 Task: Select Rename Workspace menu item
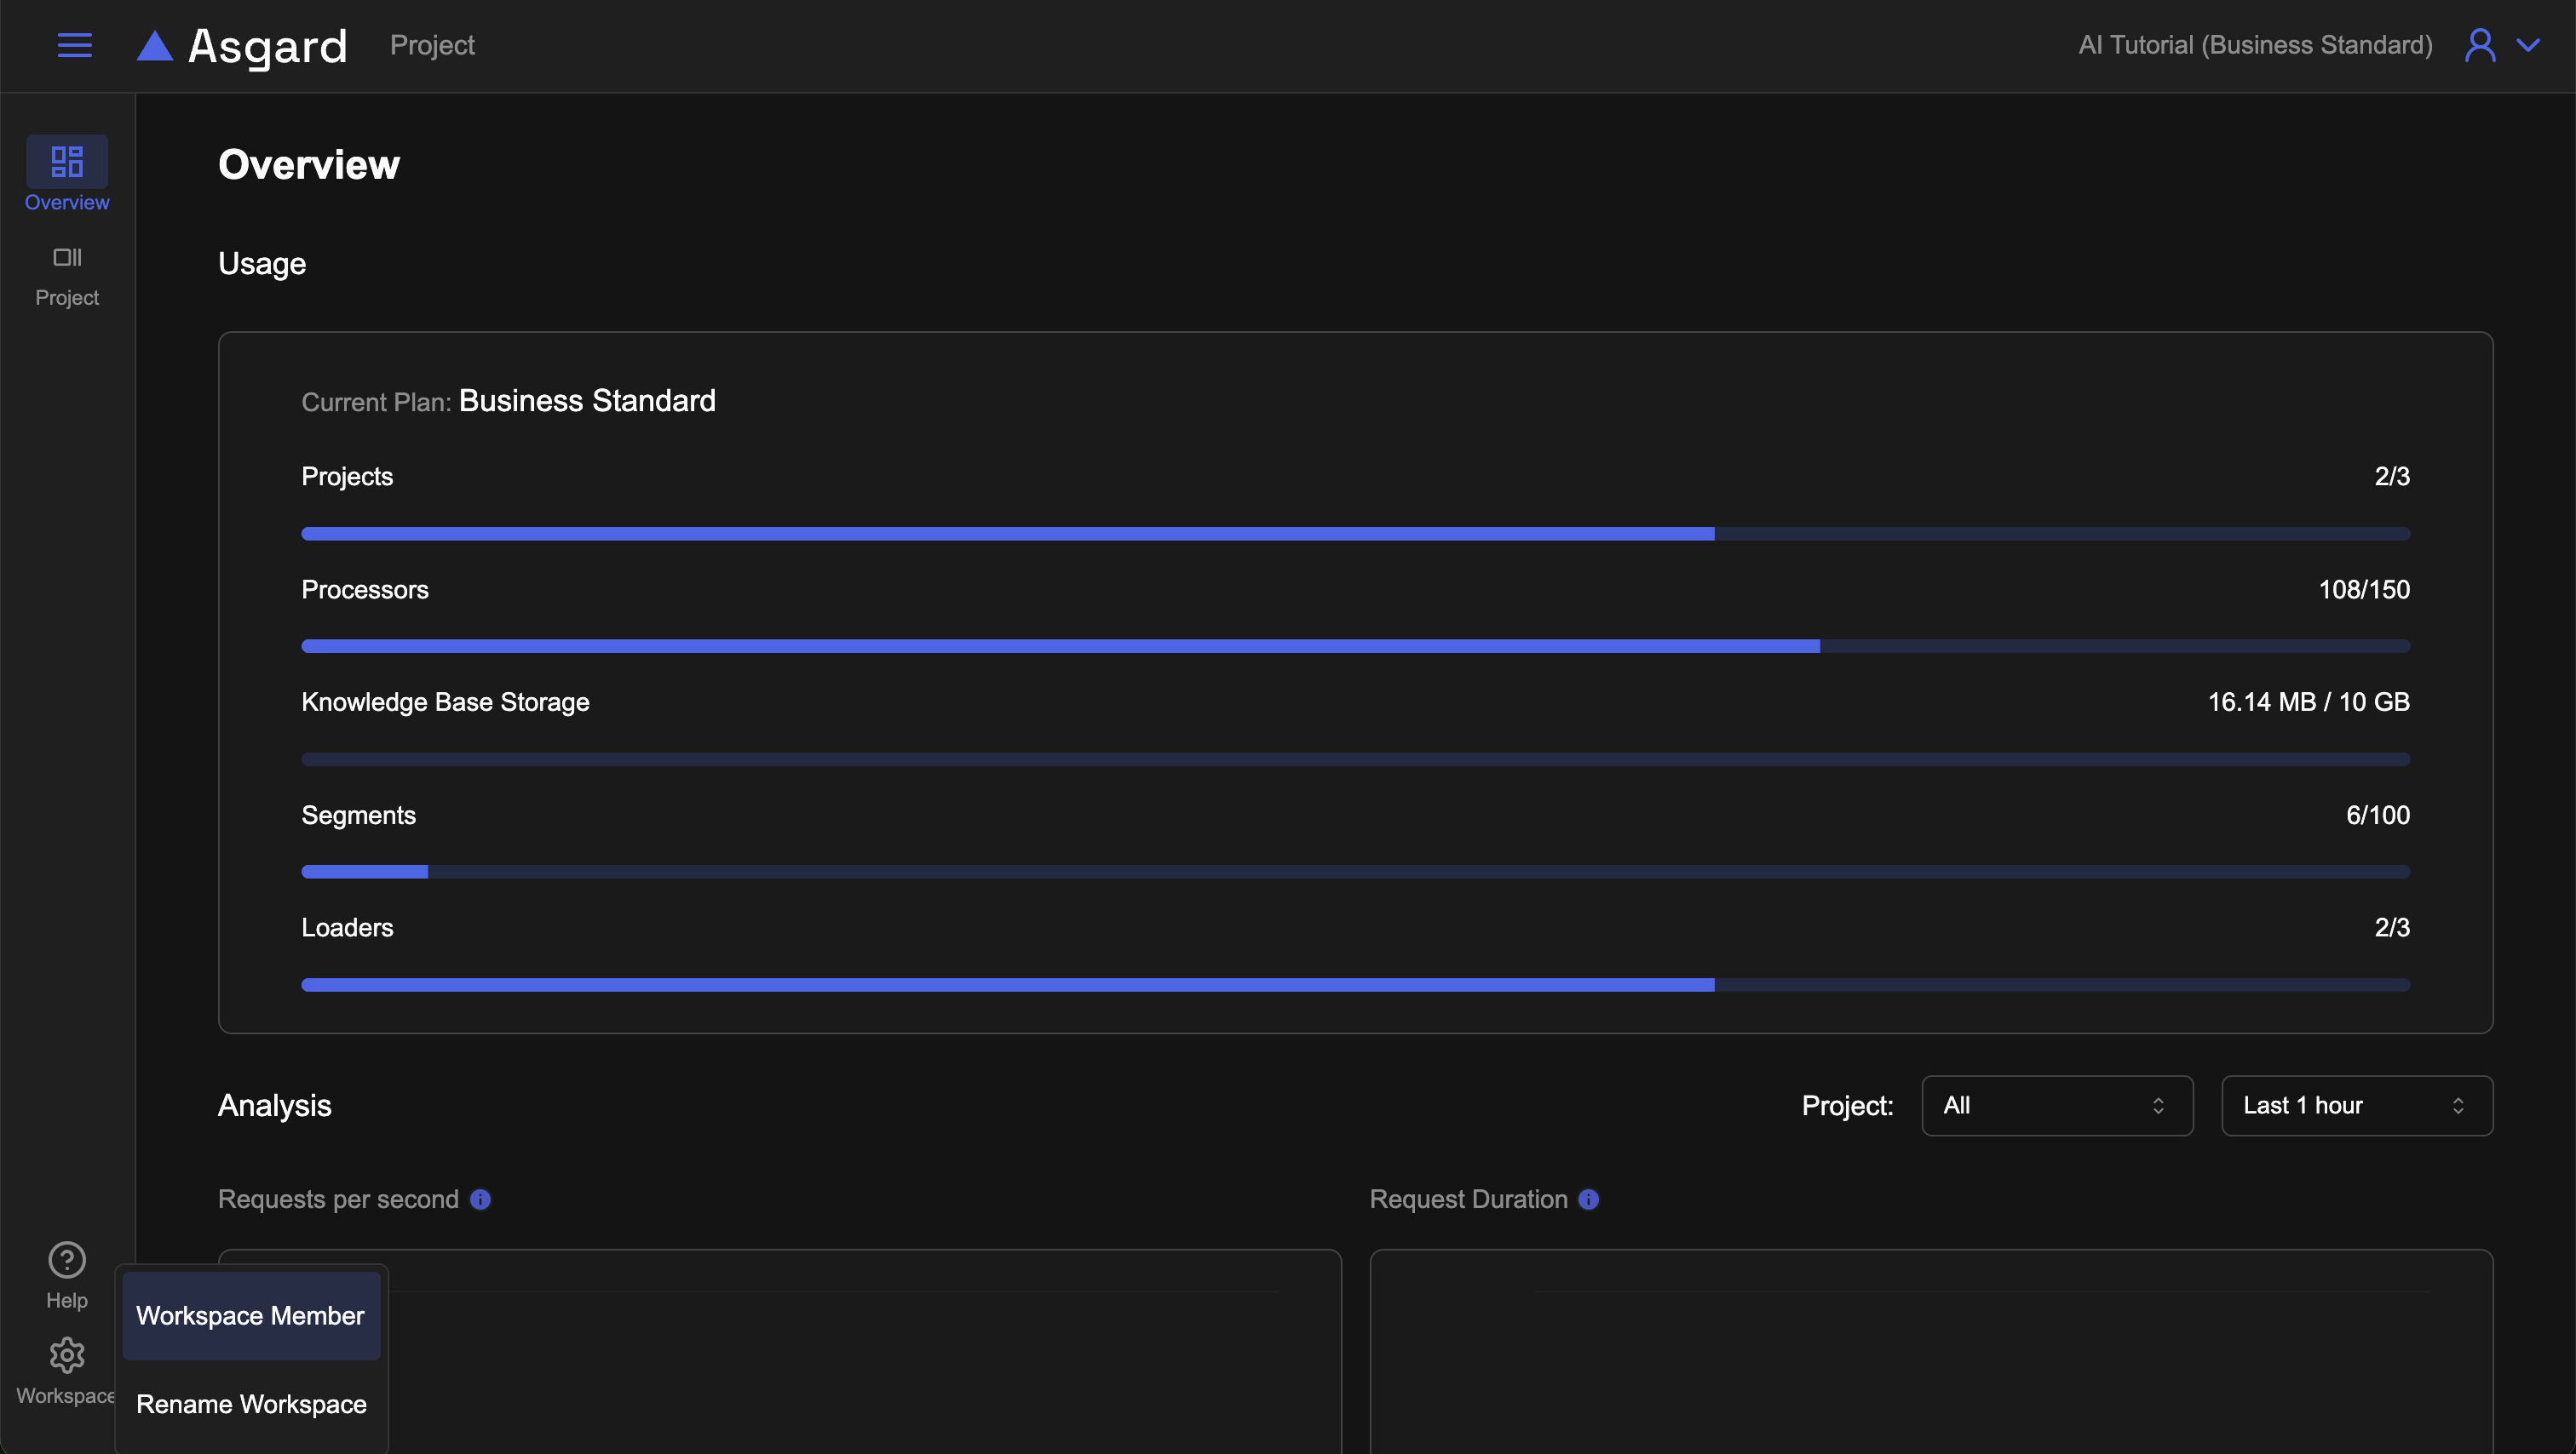click(x=251, y=1404)
